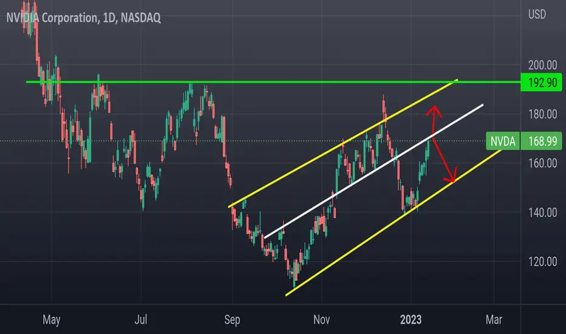Viewport: 566px width, 334px height.
Task: Click the 200.00 price axis value
Action: [542, 66]
